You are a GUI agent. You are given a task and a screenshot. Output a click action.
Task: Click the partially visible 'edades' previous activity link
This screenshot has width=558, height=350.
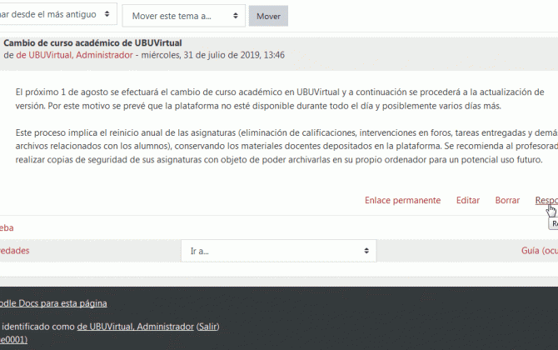point(15,251)
